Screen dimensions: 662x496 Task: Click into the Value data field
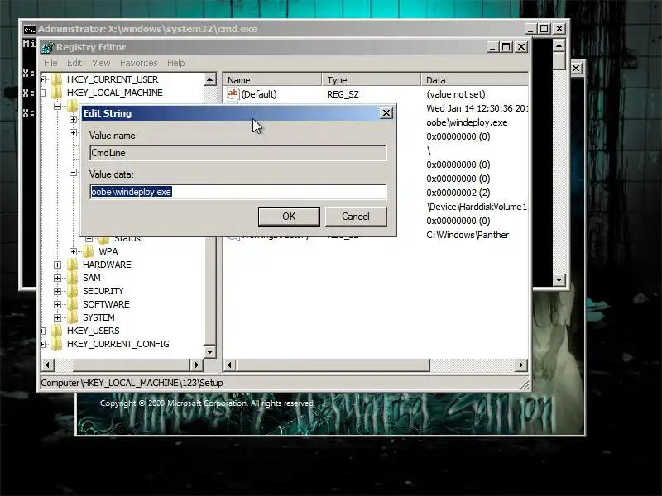[x=238, y=192]
